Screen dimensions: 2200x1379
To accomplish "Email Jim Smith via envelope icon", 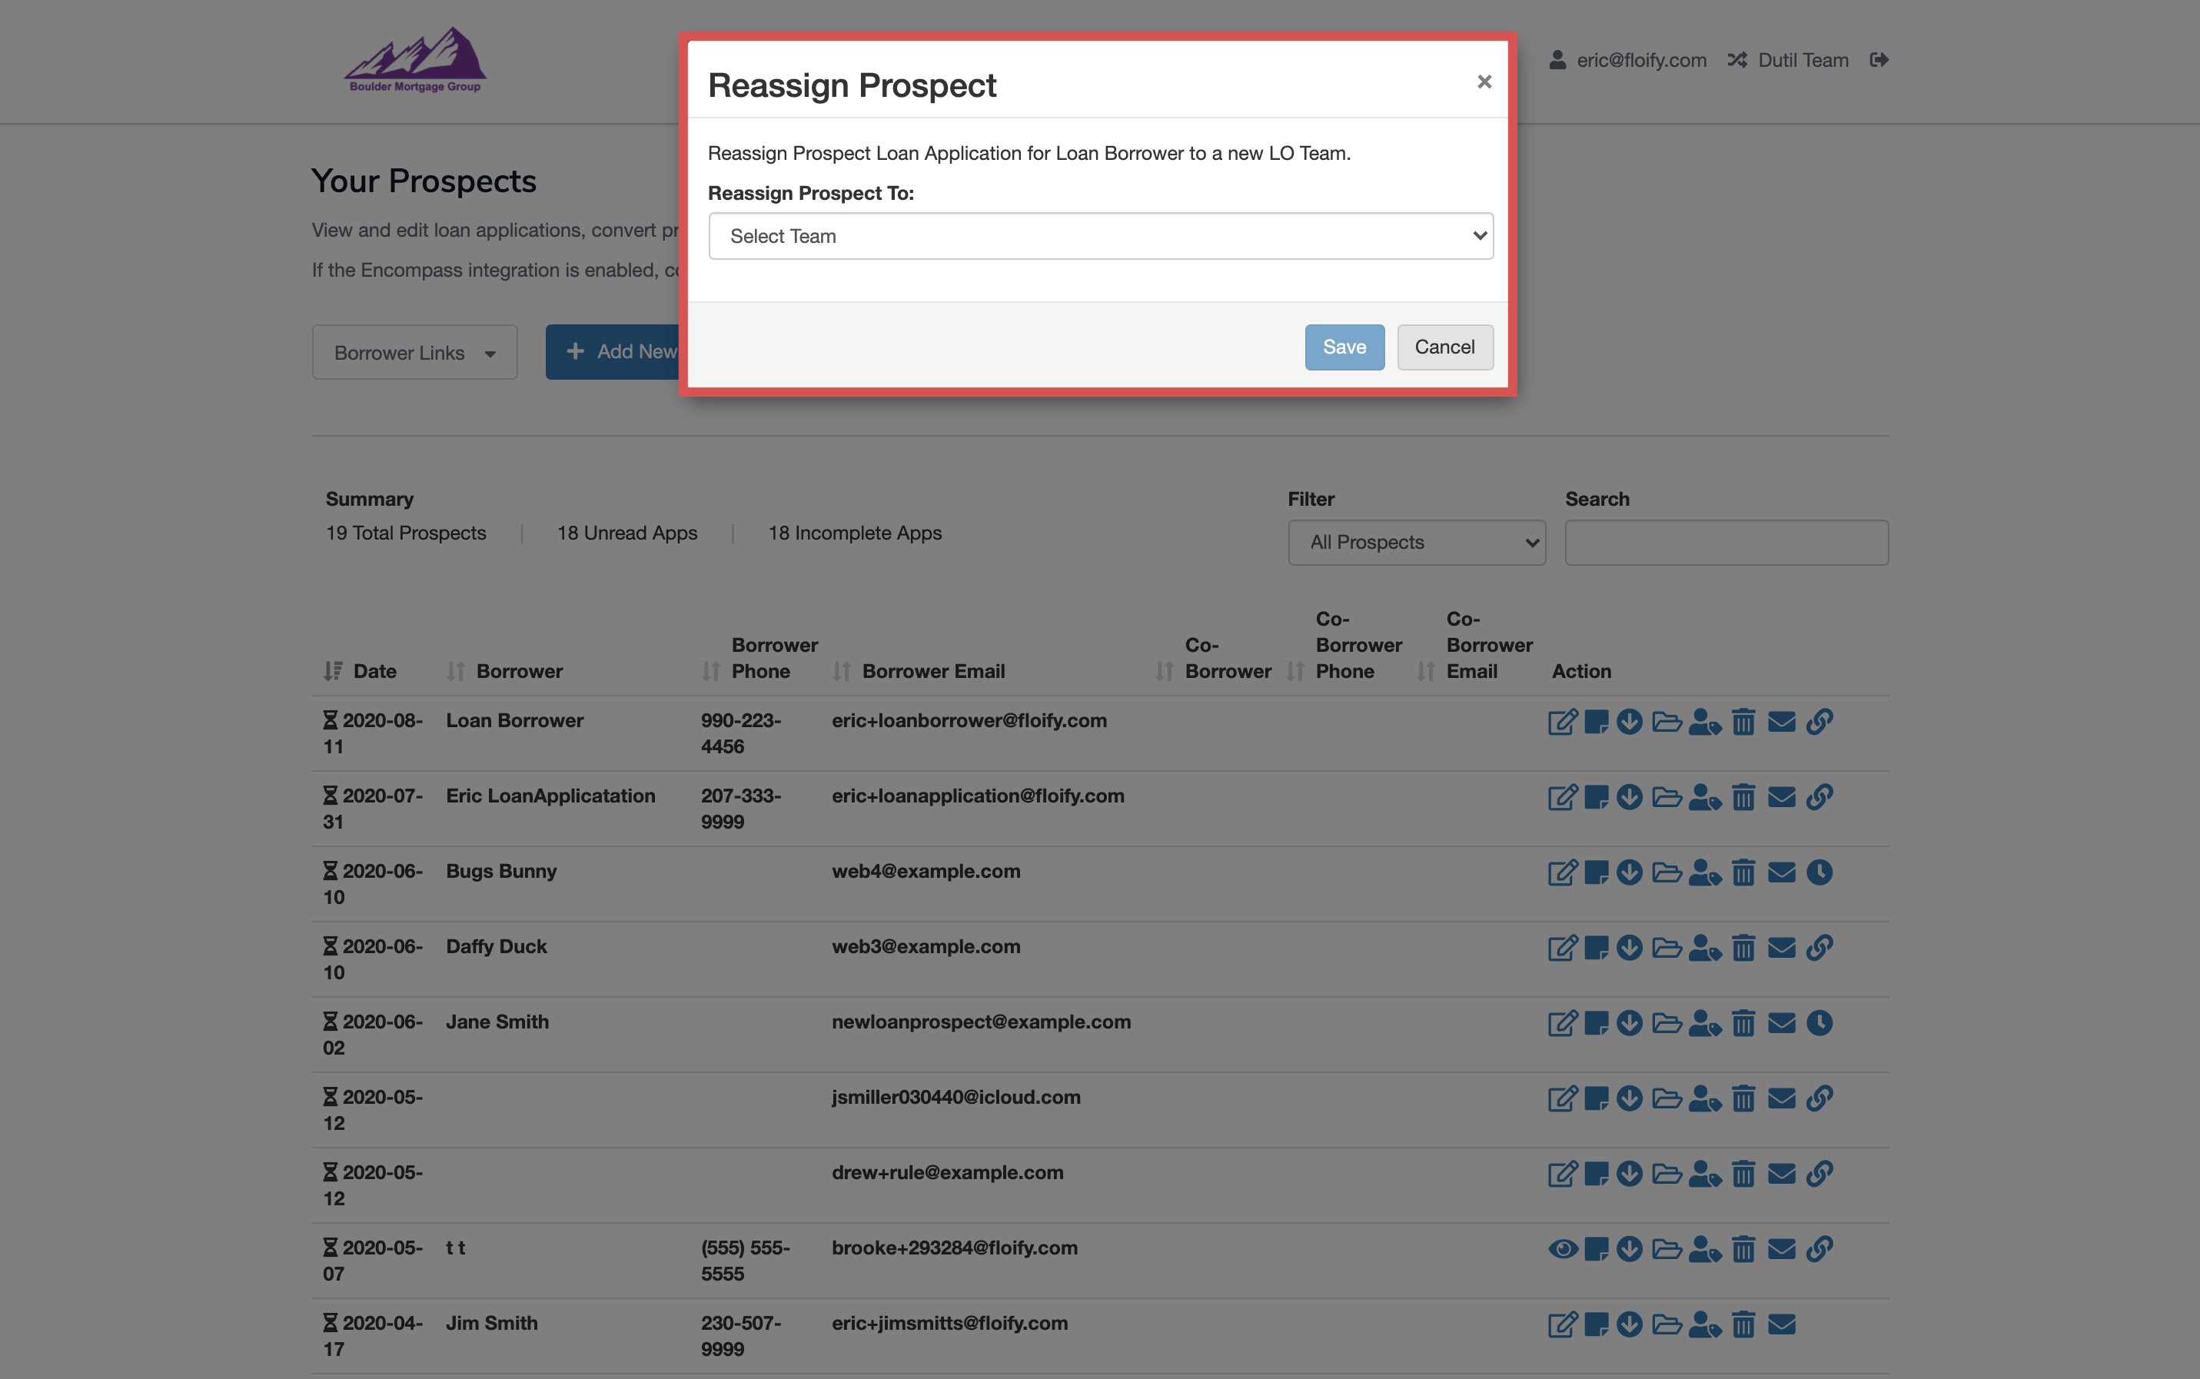I will (x=1781, y=1324).
